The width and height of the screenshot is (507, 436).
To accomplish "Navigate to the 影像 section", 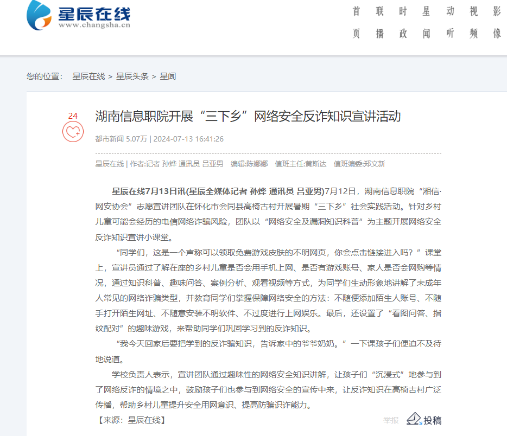I will point(497,22).
